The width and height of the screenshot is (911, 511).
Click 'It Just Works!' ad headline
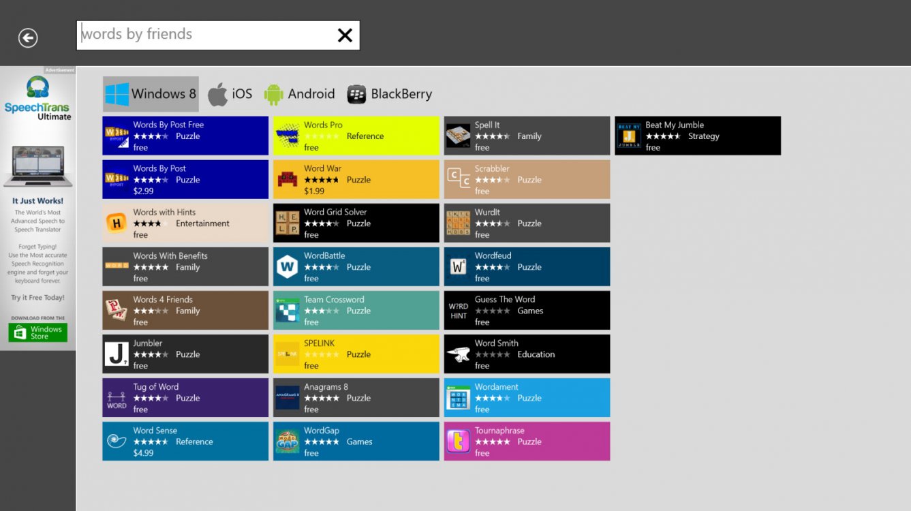pyautogui.click(x=37, y=201)
